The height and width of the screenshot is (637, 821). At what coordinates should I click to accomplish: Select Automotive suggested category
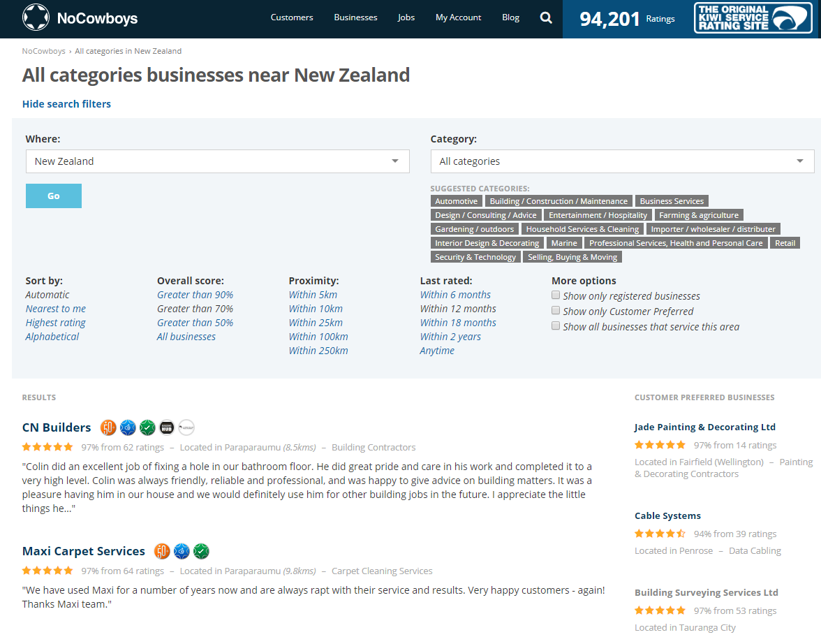[456, 201]
